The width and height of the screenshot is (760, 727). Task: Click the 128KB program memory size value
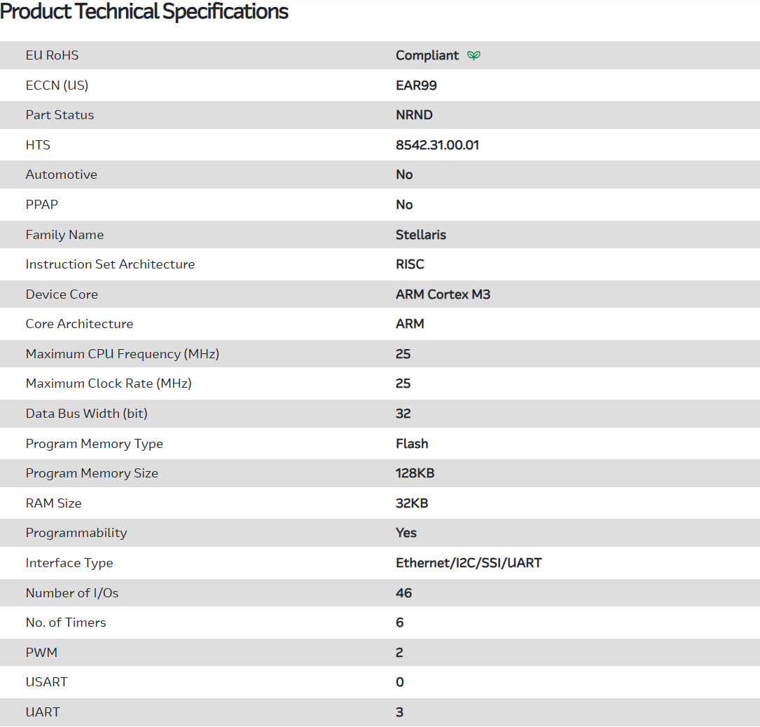coord(415,473)
